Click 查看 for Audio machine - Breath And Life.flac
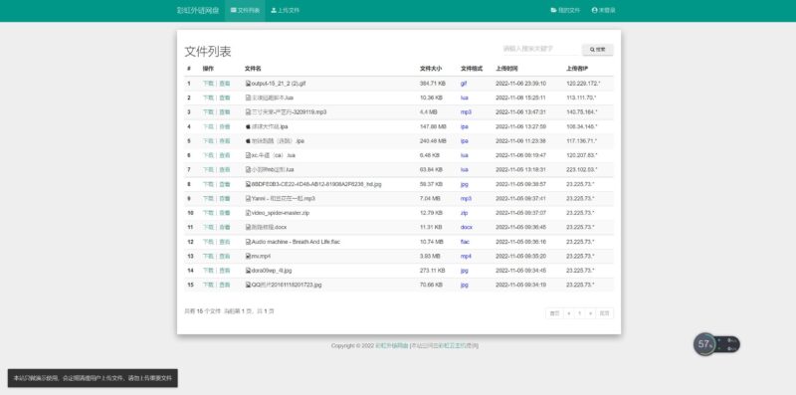Image resolution: width=796 pixels, height=395 pixels. tap(225, 242)
